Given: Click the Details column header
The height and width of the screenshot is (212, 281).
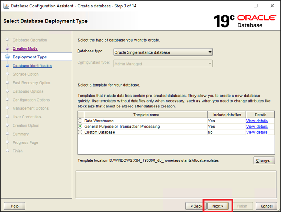Looking at the screenshot, I should (260, 115).
